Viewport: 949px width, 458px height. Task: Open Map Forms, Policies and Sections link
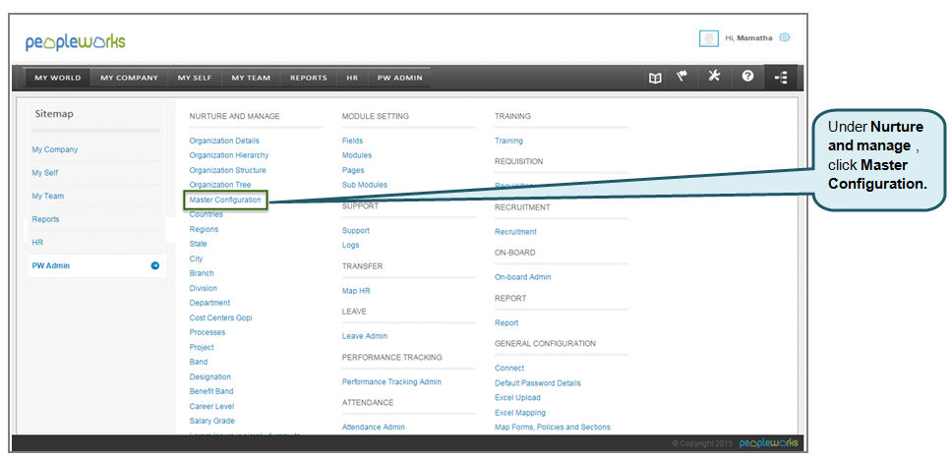click(553, 428)
